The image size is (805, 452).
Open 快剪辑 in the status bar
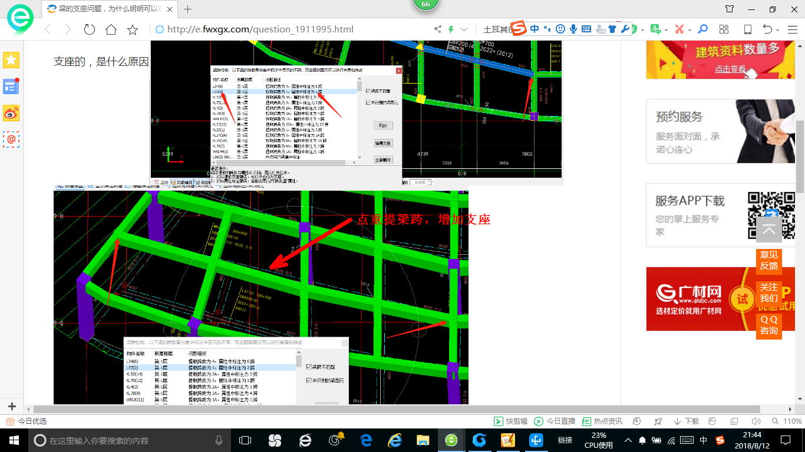(x=510, y=421)
